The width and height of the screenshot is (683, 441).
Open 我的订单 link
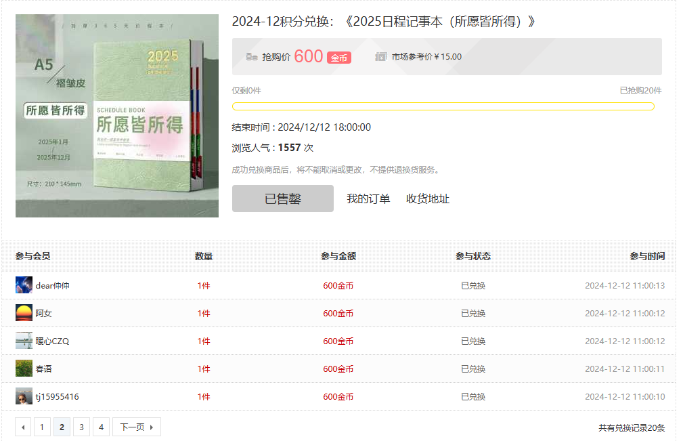click(368, 198)
